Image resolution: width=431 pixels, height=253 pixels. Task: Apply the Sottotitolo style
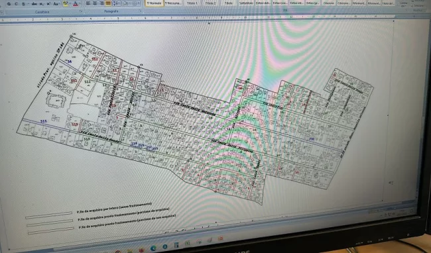point(246,3)
